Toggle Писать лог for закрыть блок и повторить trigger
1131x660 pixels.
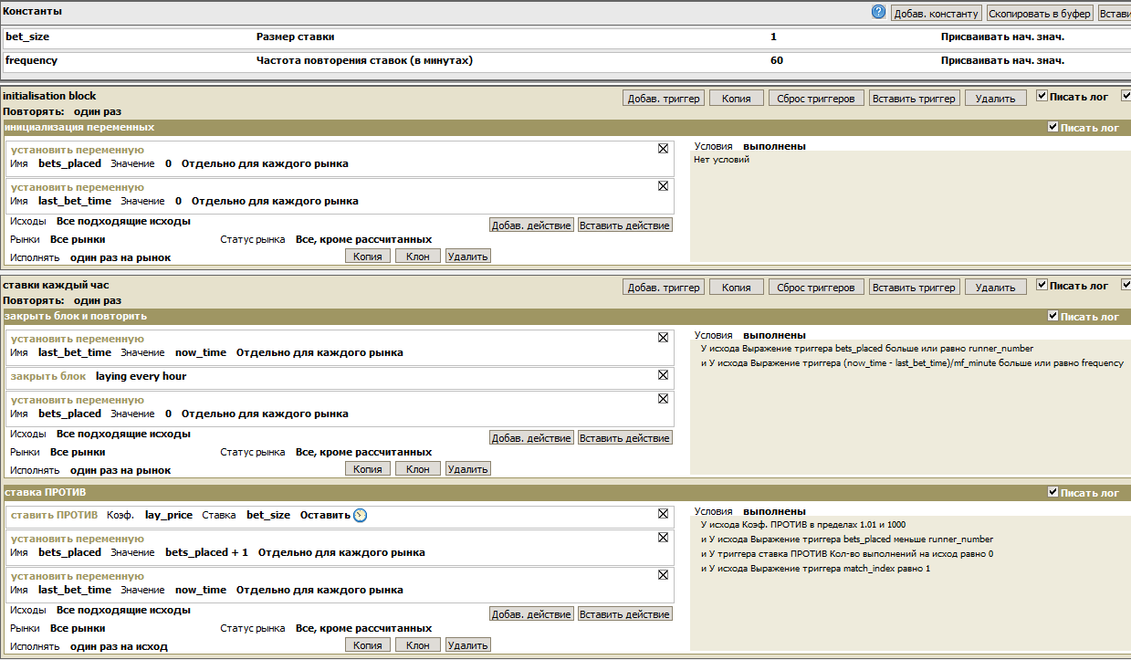pos(1053,316)
